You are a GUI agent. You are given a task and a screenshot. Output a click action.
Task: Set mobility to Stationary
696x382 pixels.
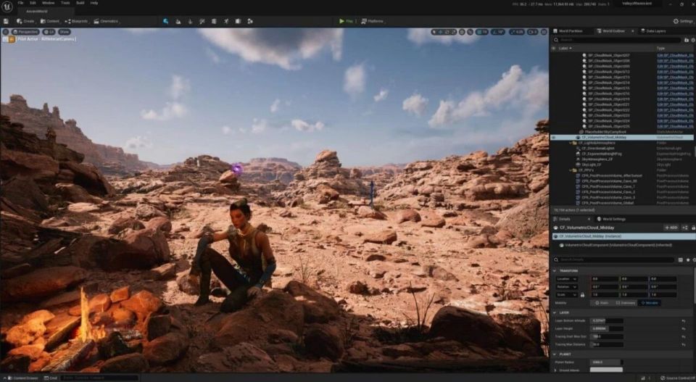(x=626, y=303)
